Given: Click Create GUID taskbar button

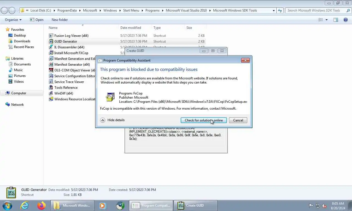Looking at the screenshot, I should point(196,206).
